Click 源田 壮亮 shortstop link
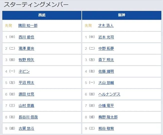This screenshot has height=135, width=163. (x=26, y=94)
